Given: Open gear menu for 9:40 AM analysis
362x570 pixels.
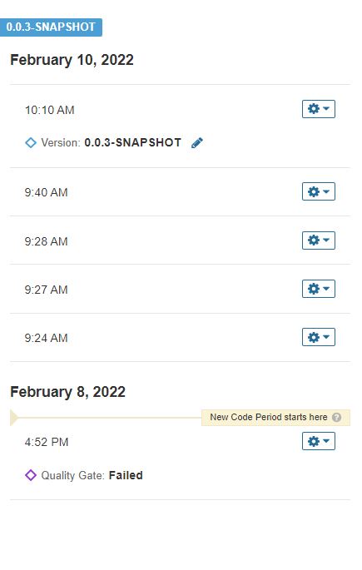Looking at the screenshot, I should coord(319,191).
